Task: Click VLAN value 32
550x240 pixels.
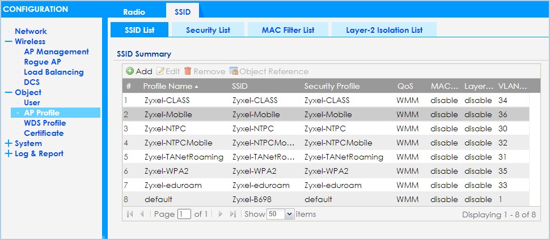Action: (x=502, y=143)
